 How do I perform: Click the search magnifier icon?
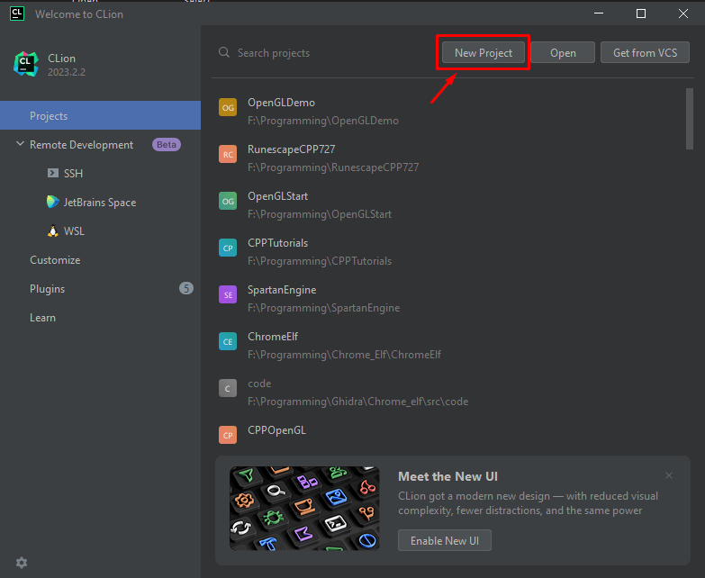pos(224,52)
